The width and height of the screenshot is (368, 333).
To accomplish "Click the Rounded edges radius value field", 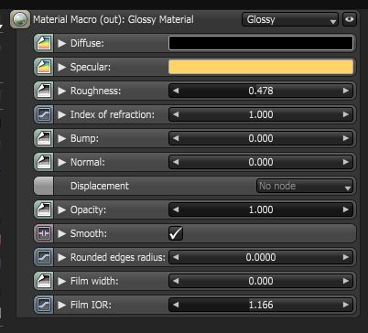I will (261, 257).
